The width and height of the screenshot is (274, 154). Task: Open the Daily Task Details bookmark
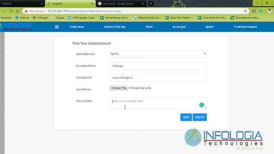(179, 18)
